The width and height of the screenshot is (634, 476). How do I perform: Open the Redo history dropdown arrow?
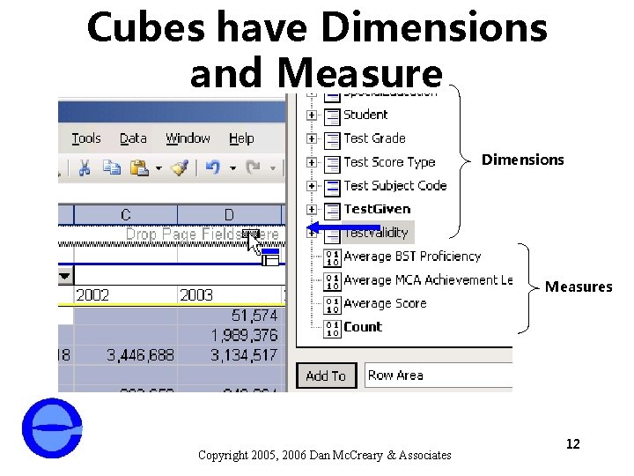273,167
